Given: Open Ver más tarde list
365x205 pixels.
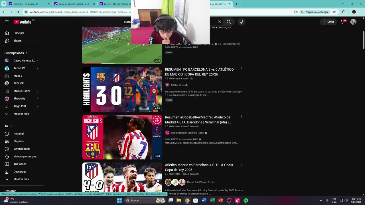Looking at the screenshot, I should [22, 149].
